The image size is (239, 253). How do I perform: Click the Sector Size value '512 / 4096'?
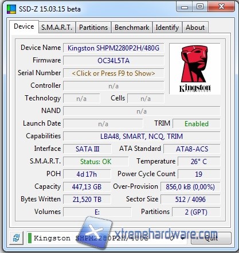coord(190,200)
